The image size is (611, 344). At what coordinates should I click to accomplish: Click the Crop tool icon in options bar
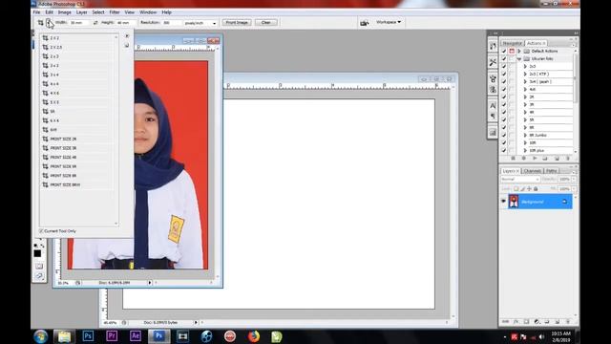(40, 23)
